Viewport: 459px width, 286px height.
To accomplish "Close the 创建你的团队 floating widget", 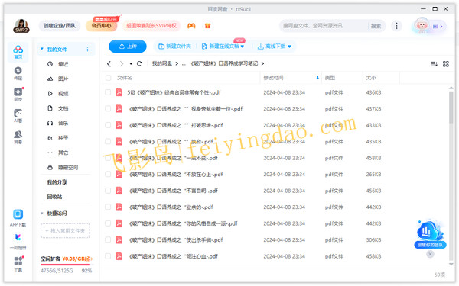I will point(430,254).
